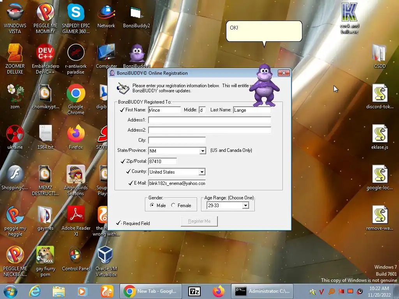Select the zom desktop icon
Image resolution: width=399 pixels, height=299 pixels.
[x=15, y=96]
